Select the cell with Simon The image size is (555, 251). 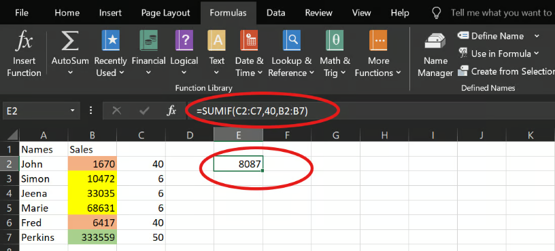44,178
